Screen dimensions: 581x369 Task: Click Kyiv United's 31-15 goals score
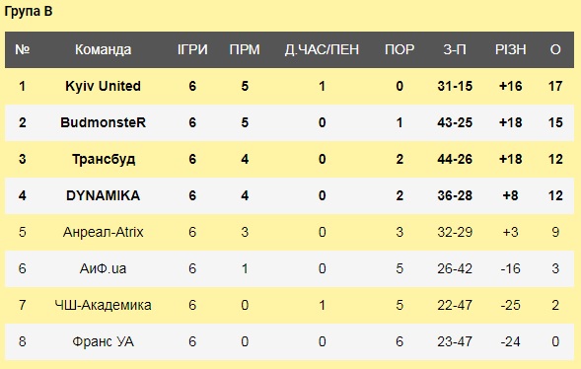455,86
